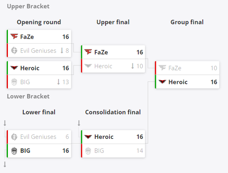Click drop-down arrow beside Evil Geniuses score 8
Image resolution: width=228 pixels, height=173 pixels.
pos(62,50)
